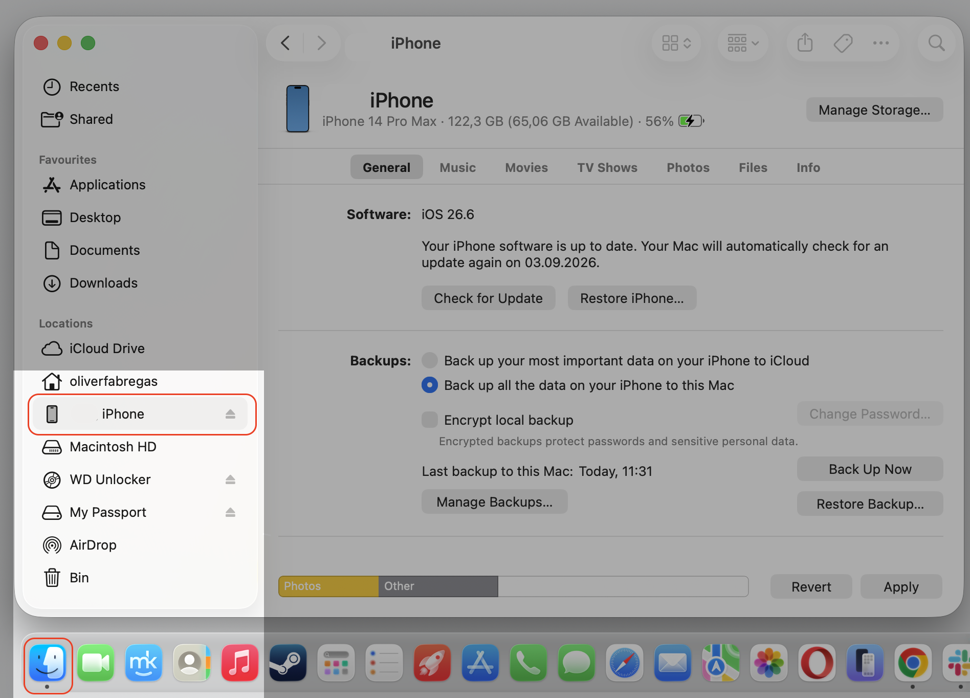Screen dimensions: 970x698
Task: Open Mail from the Dock
Action: pos(673,663)
